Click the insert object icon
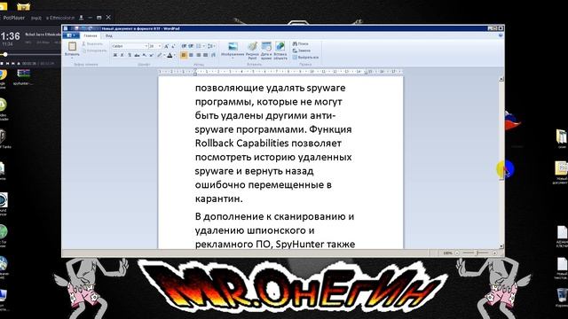 pyautogui.click(x=280, y=46)
